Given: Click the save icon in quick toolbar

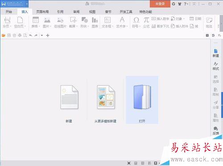Looking at the screenshot, I should tap(9, 35).
